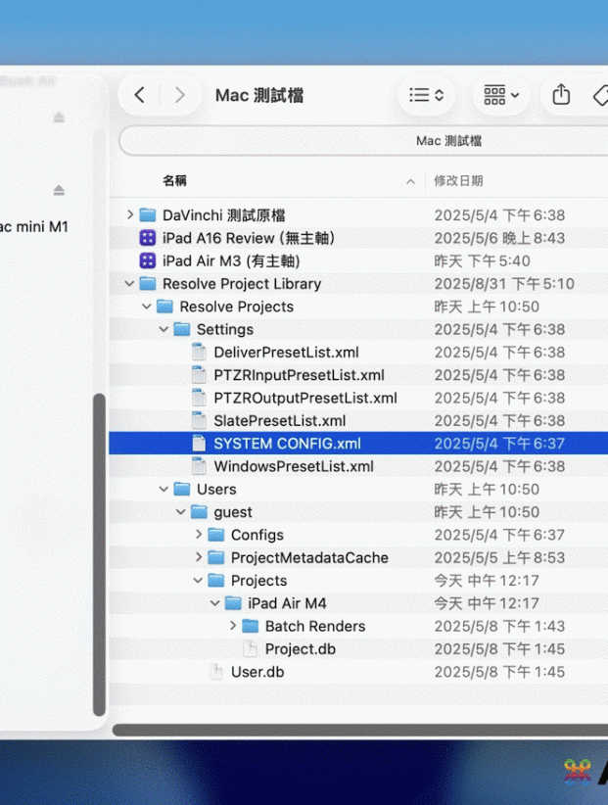Click the Forward navigation arrow
This screenshot has height=805, width=608.
(179, 95)
